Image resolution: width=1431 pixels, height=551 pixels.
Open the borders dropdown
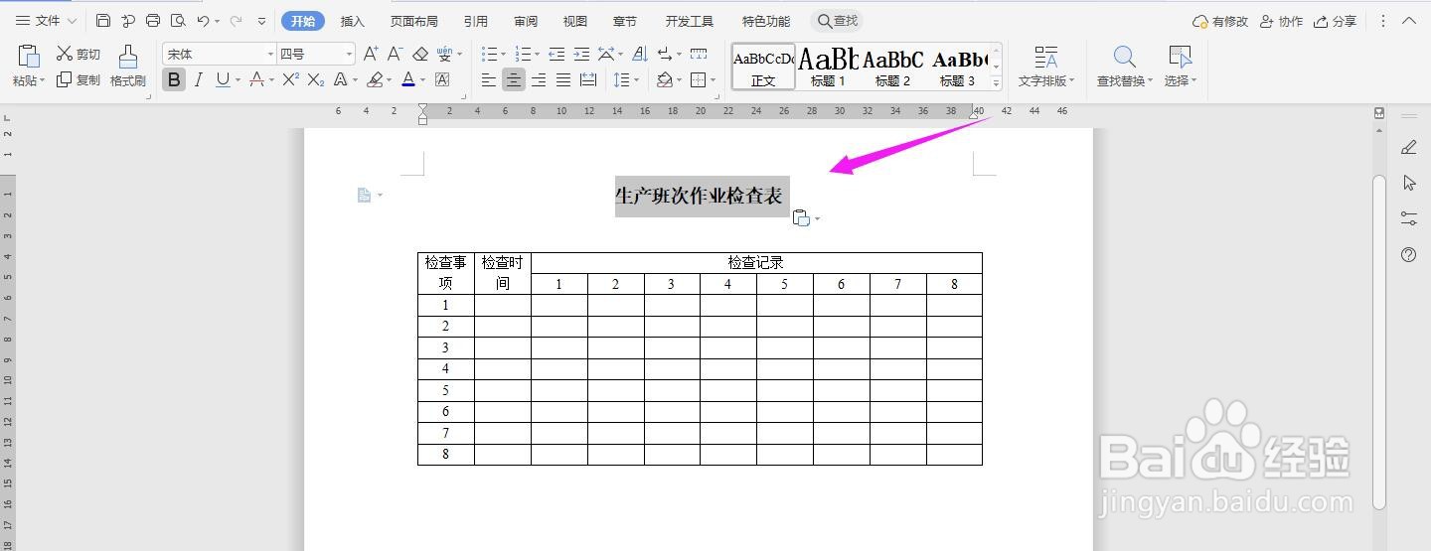tap(713, 80)
